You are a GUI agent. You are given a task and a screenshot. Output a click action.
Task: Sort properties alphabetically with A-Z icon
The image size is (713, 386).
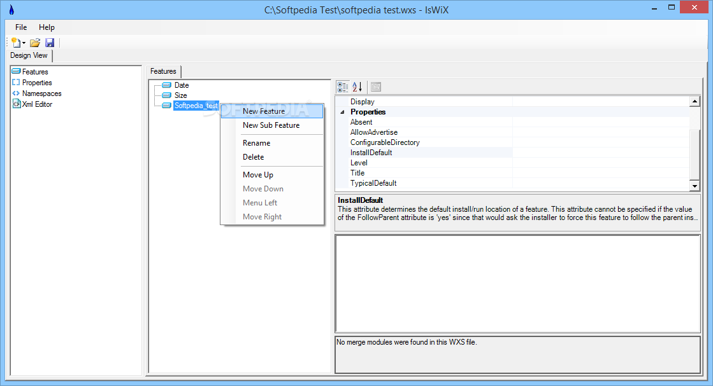(357, 86)
